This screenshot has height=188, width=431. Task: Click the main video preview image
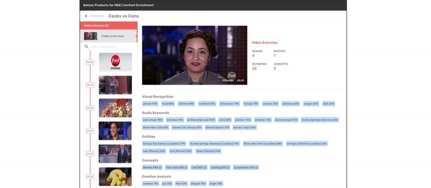194,55
